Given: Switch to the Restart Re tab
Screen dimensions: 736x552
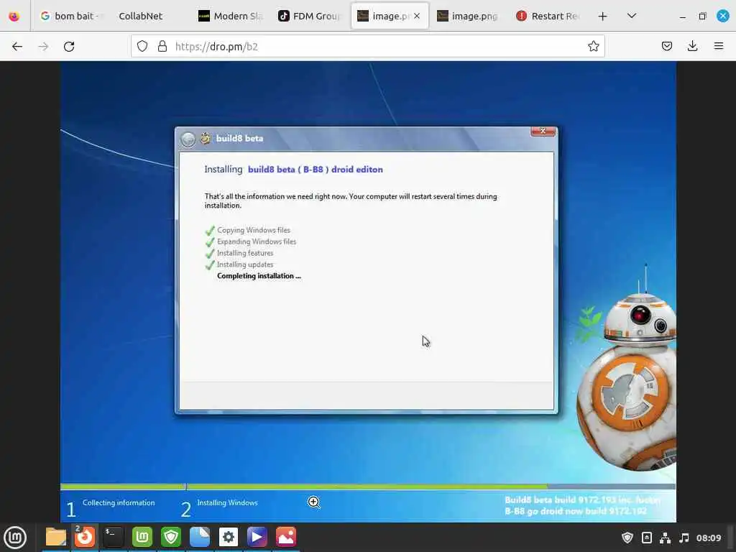Looking at the screenshot, I should pos(548,16).
